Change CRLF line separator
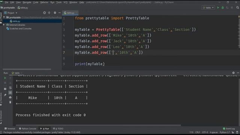The image size is (240, 135). [x=198, y=132]
